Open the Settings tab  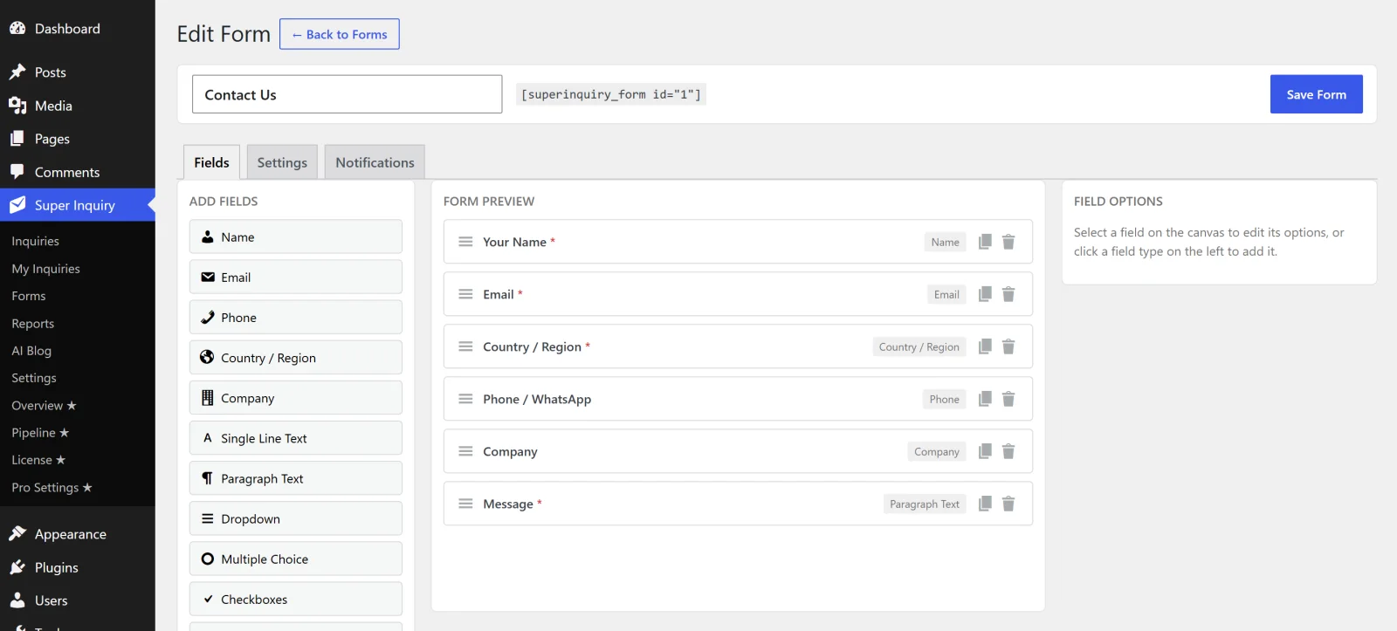[x=282, y=162]
